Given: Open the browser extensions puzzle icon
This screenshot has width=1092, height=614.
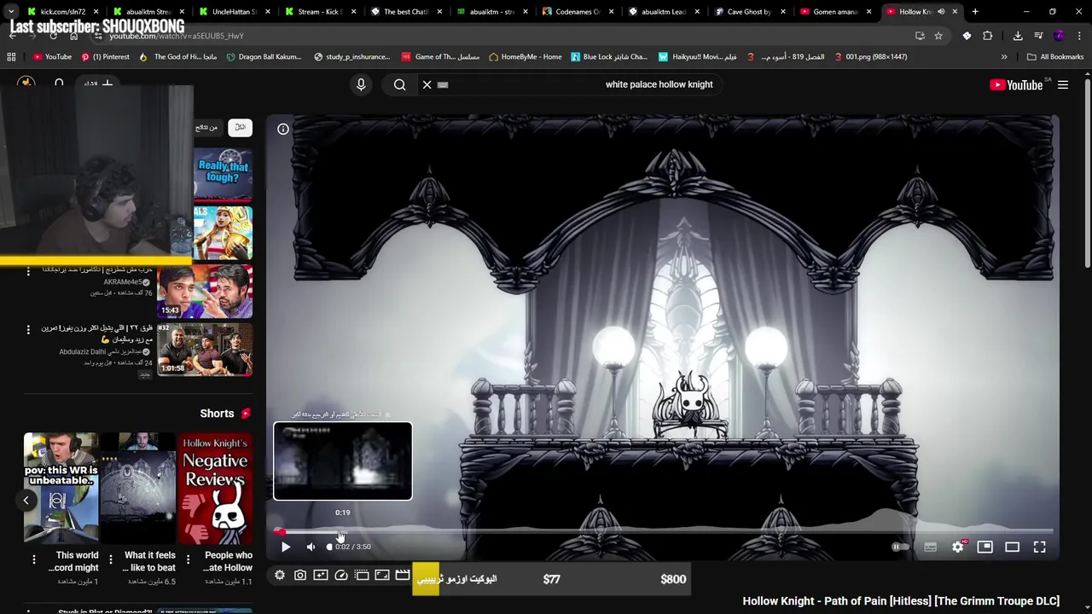Looking at the screenshot, I should tap(988, 36).
